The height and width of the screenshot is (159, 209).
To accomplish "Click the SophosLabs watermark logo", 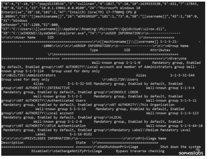I will [191, 152].
